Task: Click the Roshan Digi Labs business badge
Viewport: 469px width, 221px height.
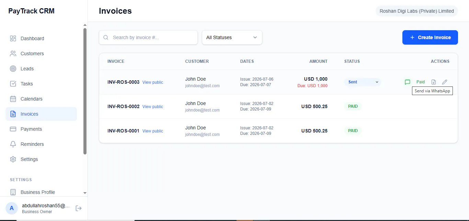Action: (417, 11)
